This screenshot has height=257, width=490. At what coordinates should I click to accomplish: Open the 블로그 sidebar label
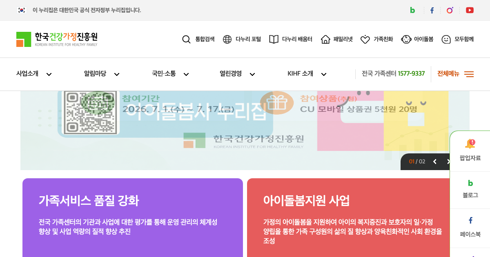[x=470, y=195]
